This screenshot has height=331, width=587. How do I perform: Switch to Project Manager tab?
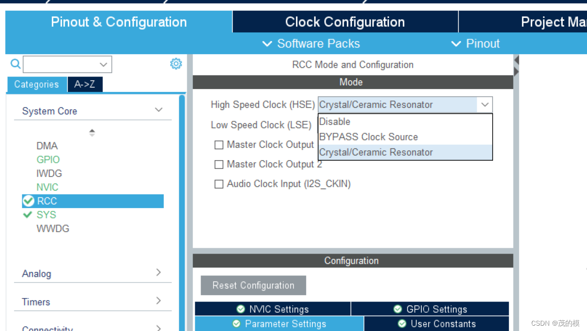[523, 22]
